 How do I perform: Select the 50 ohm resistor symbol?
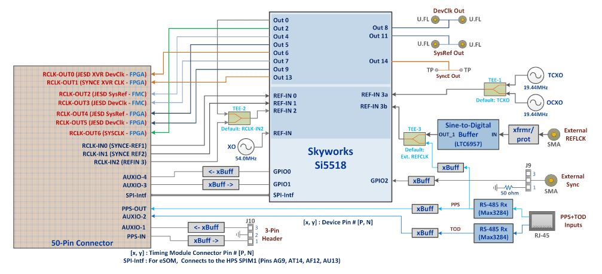tap(508, 188)
